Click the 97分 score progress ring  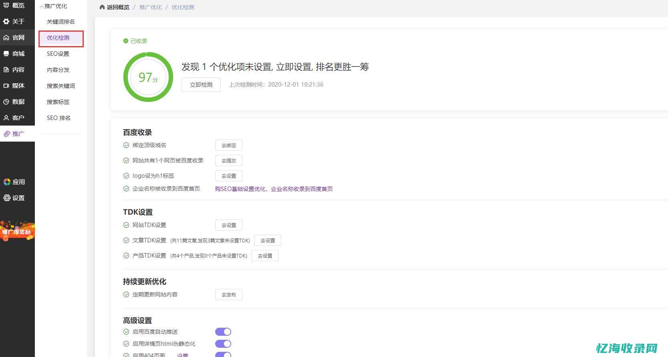pyautogui.click(x=148, y=77)
